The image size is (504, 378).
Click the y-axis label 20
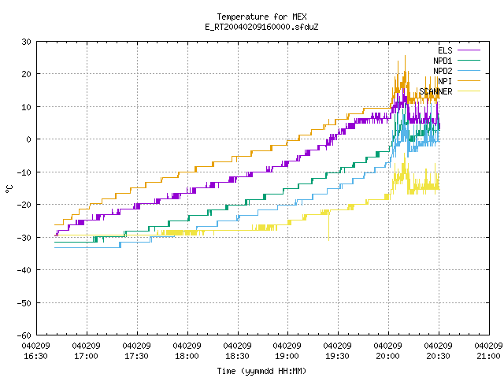tap(26, 74)
